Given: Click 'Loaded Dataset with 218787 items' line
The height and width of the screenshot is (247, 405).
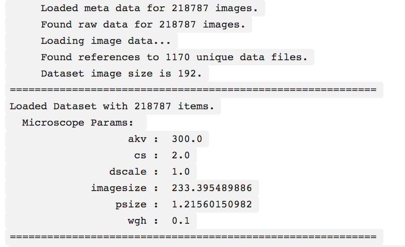Looking at the screenshot, I should [x=112, y=106].
